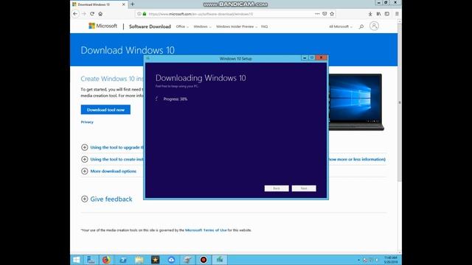Open the Microsoft Terms of Use link

pyautogui.click(x=206, y=230)
